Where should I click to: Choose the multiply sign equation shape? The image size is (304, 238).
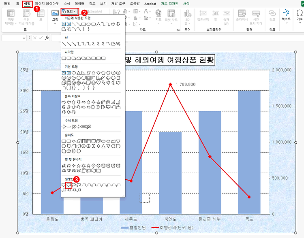coord(74,126)
